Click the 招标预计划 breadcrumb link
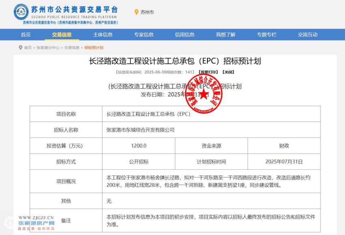The width and height of the screenshot is (345, 235). click(x=94, y=48)
